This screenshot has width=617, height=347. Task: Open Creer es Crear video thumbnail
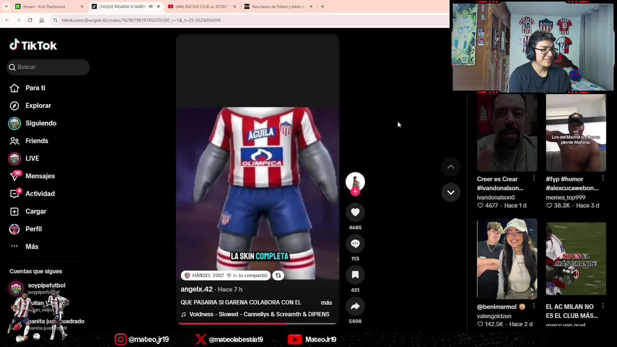(507, 133)
